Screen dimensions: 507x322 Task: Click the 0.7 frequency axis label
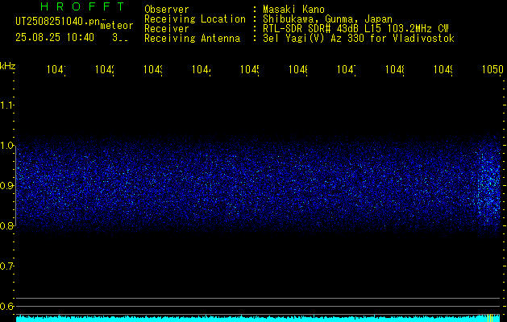pyautogui.click(x=6, y=266)
